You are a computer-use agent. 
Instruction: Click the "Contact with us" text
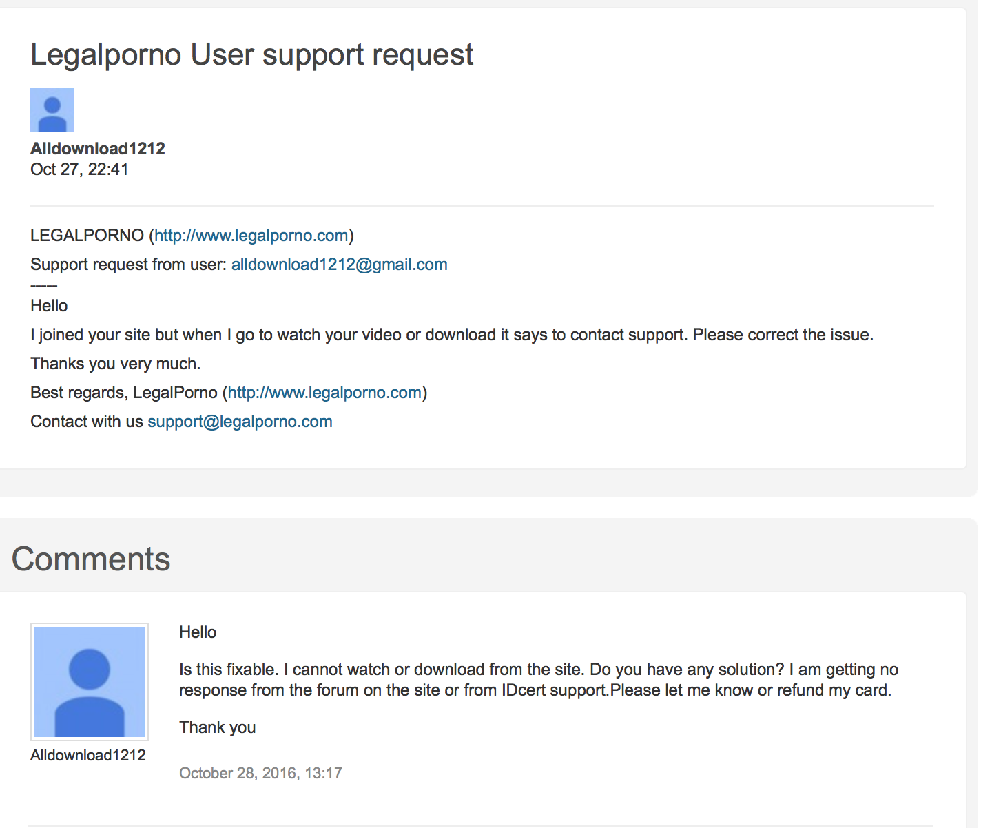pos(87,422)
